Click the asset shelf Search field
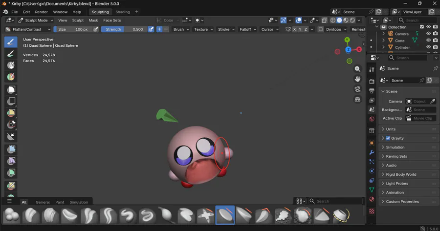Screen dimensions: 440x231 [x=335, y=201]
